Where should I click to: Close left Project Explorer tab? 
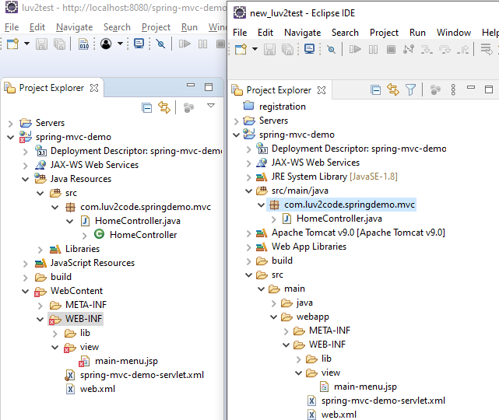94,88
